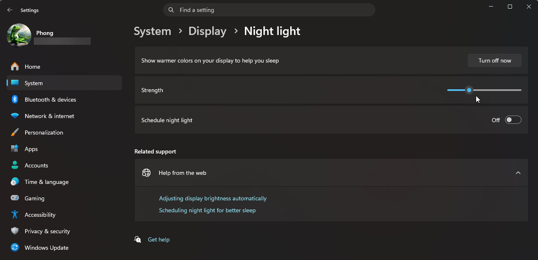Click the Accounts person icon
The width and height of the screenshot is (538, 260).
(x=15, y=165)
